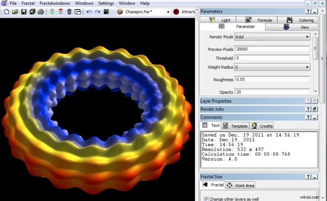The height and width of the screenshot is (201, 327).
Task: Restore the Render Jobs panel
Action: coord(315,109)
